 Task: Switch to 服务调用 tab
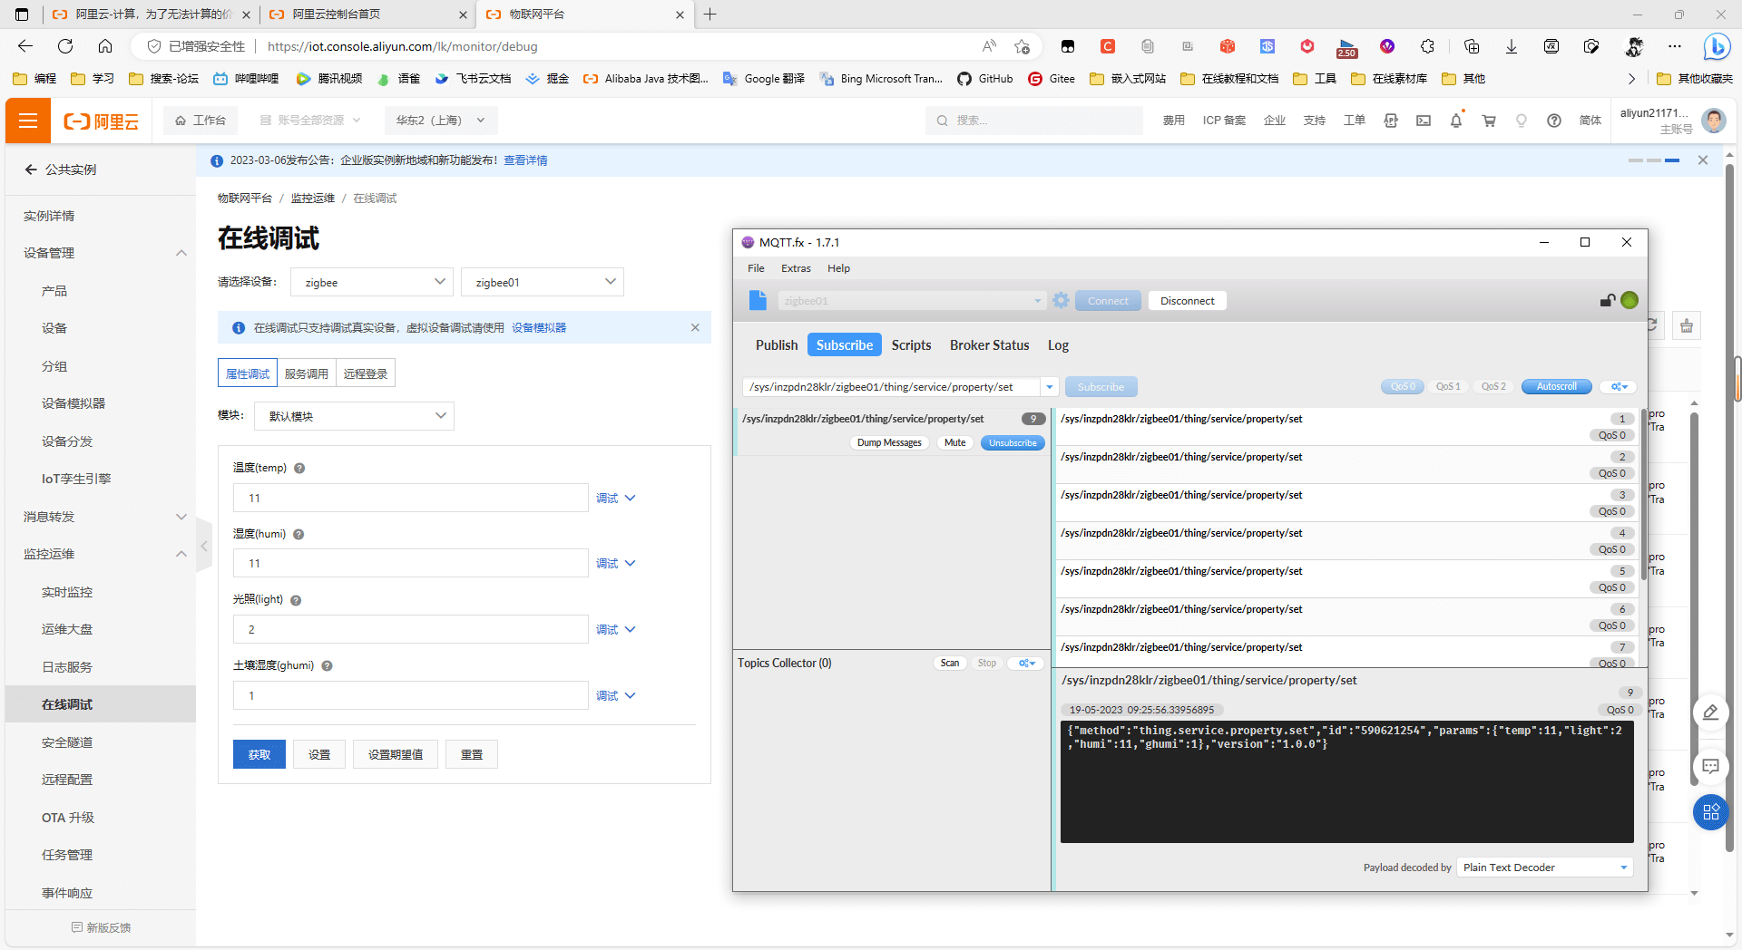[307, 373]
